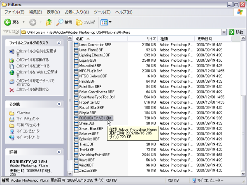Click left task pane scrollbar down arrow

tap(70, 173)
